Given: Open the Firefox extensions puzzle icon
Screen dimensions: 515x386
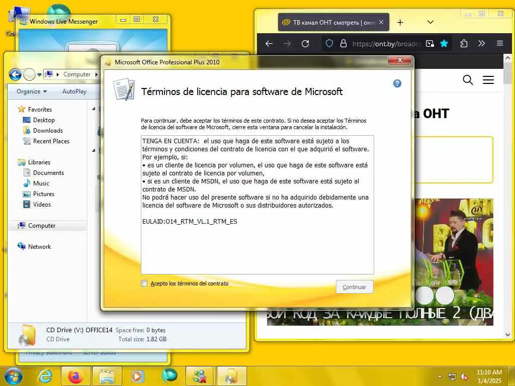Looking at the screenshot, I should click(x=464, y=43).
